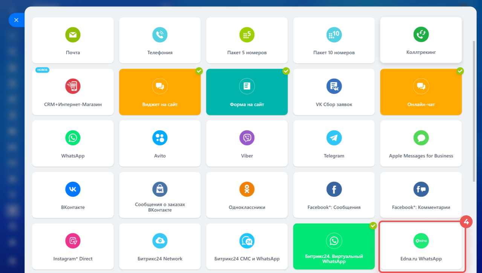Click the Битрикс24 СМС и WhatsApp label
The image size is (482, 273).
pyautogui.click(x=247, y=259)
